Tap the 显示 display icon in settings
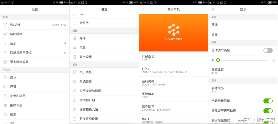This screenshot has width=278, height=124. [5, 77]
